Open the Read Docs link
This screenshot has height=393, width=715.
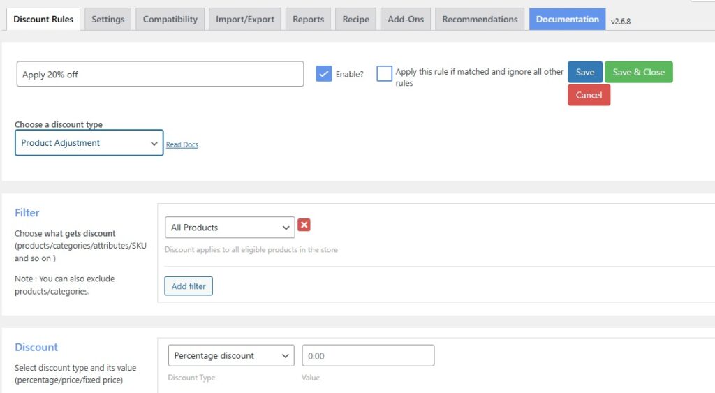pyautogui.click(x=182, y=145)
